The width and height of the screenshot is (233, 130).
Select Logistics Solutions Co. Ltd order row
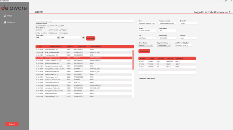84,60
